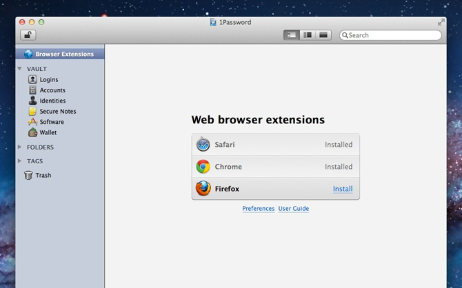This screenshot has width=462, height=288.
Task: Click the FOLDERS section header text
Action: pos(41,147)
